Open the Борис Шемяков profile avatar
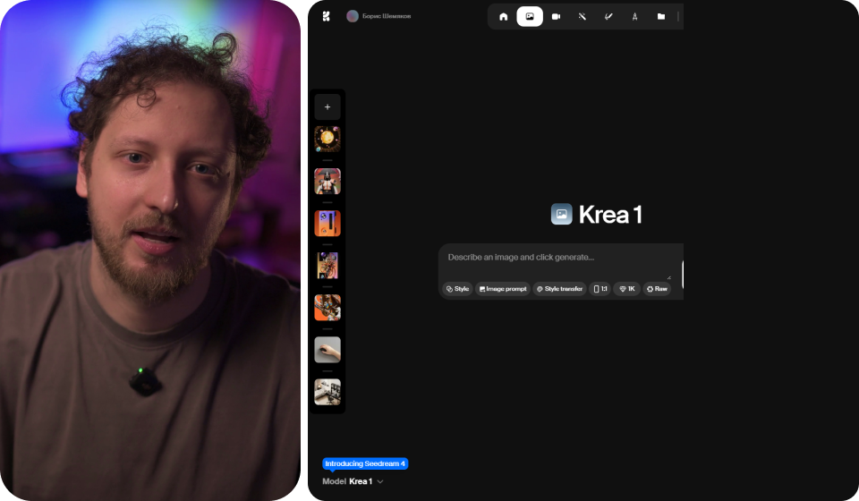The width and height of the screenshot is (859, 501). [353, 16]
